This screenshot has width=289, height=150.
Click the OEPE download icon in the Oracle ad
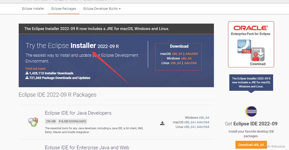[251, 50]
